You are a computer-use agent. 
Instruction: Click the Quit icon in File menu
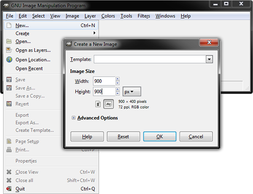pyautogui.click(x=9, y=189)
